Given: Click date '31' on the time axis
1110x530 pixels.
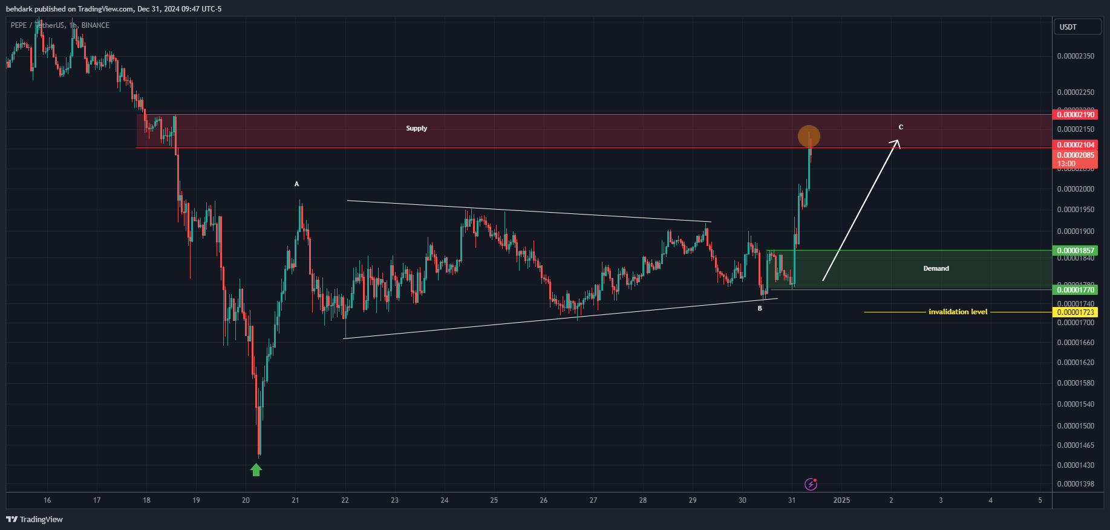Looking at the screenshot, I should pos(792,500).
